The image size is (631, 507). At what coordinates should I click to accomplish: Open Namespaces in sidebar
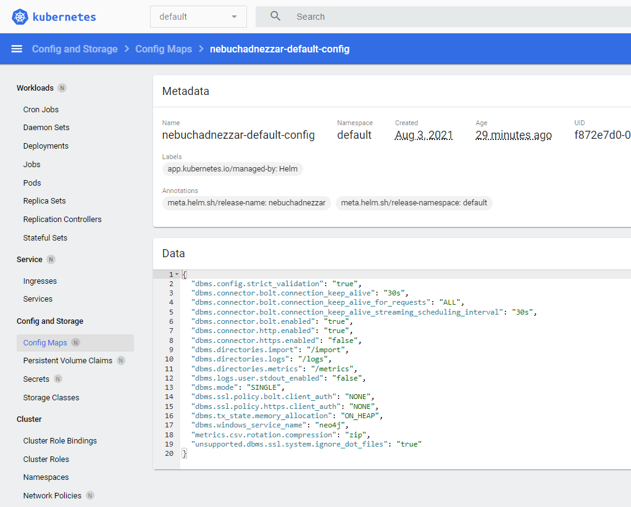pyautogui.click(x=46, y=477)
